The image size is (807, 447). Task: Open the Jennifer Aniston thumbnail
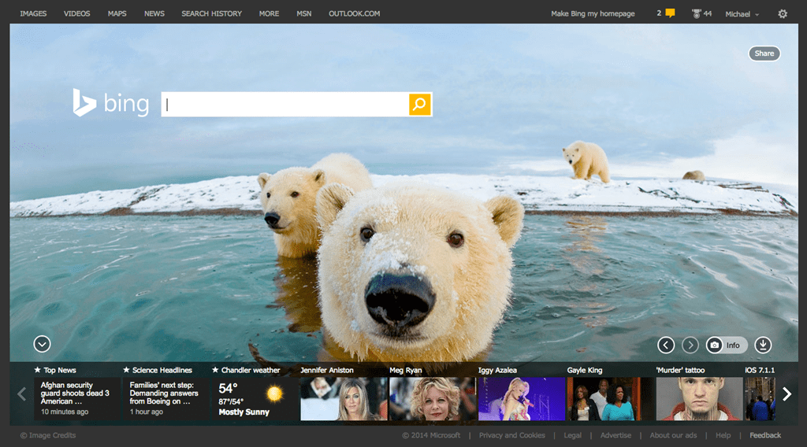pos(344,398)
